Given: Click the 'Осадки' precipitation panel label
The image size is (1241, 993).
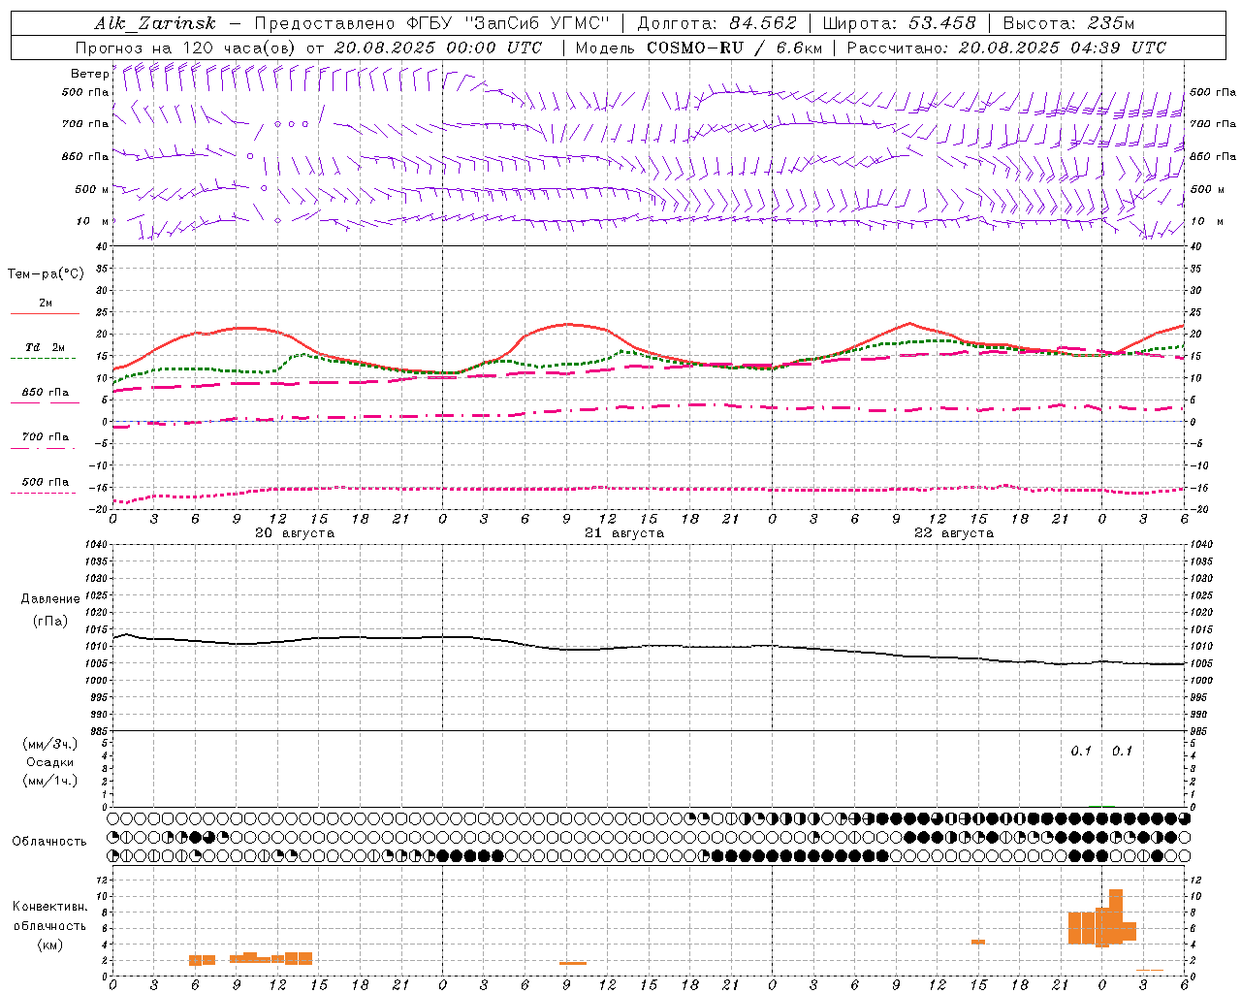Looking at the screenshot, I should (x=49, y=762).
